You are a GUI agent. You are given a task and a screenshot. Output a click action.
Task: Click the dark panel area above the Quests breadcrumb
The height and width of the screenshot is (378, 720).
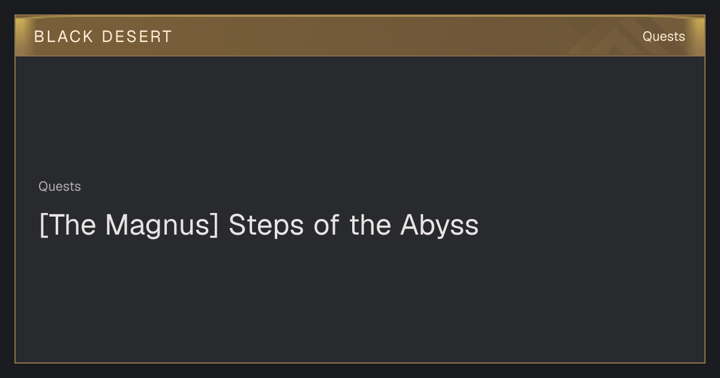360,117
